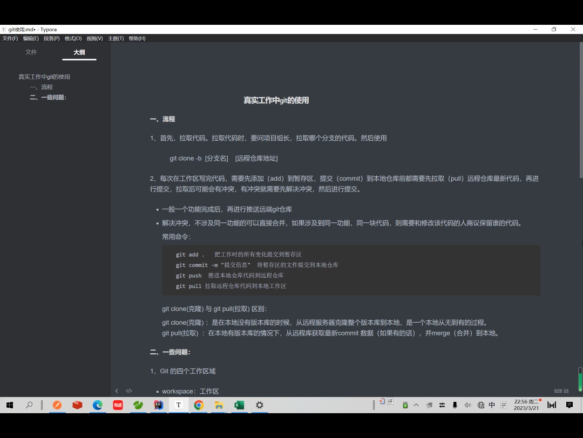Click the IME toolbar 拼 button

click(390, 401)
